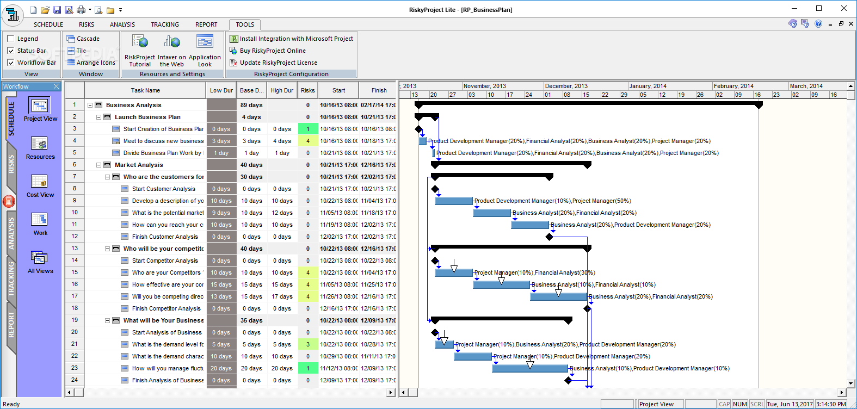Viewport: 857px width, 409px height.
Task: Switch to the REPORT ribbon tab
Action: (206, 24)
